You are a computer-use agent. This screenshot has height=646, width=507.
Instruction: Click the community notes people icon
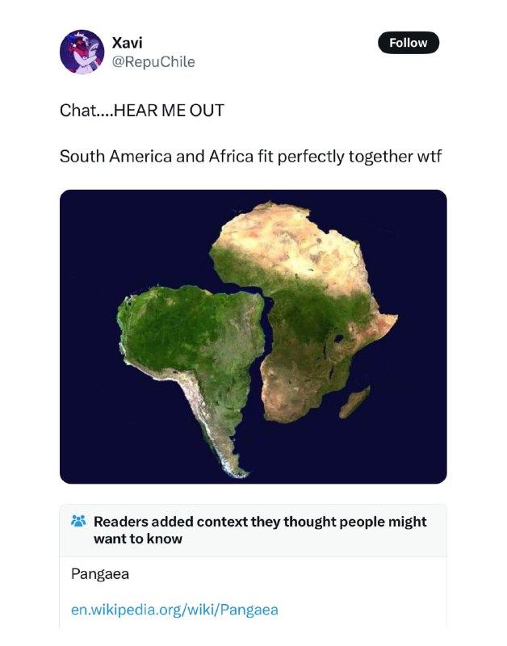(x=78, y=521)
